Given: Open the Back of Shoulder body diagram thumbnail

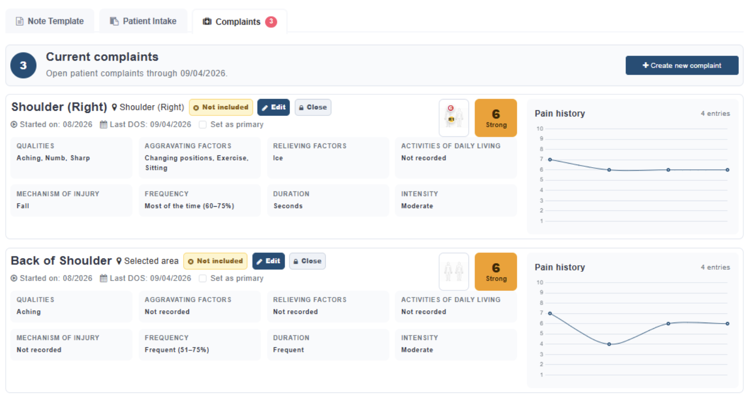Looking at the screenshot, I should coord(454,272).
